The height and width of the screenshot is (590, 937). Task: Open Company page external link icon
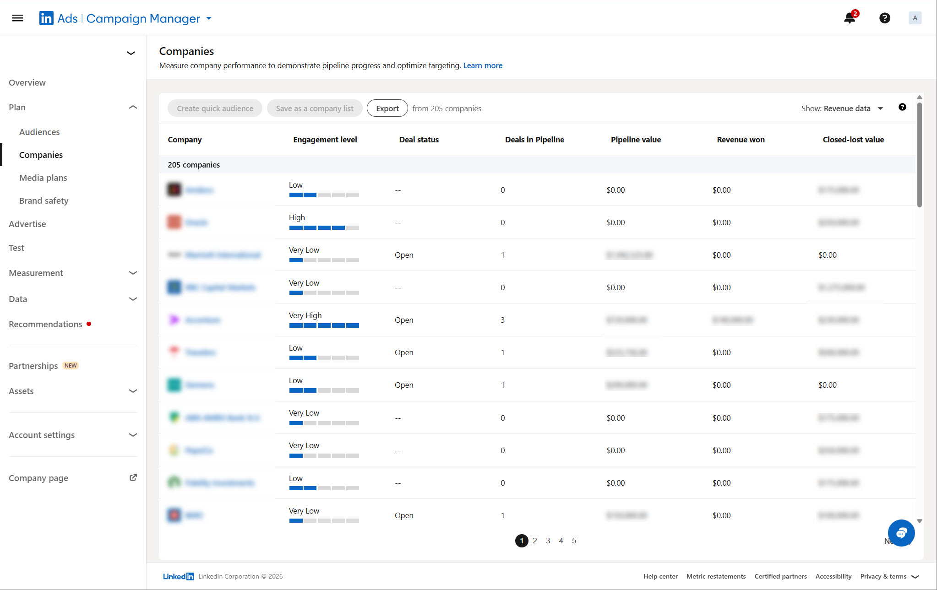(133, 477)
